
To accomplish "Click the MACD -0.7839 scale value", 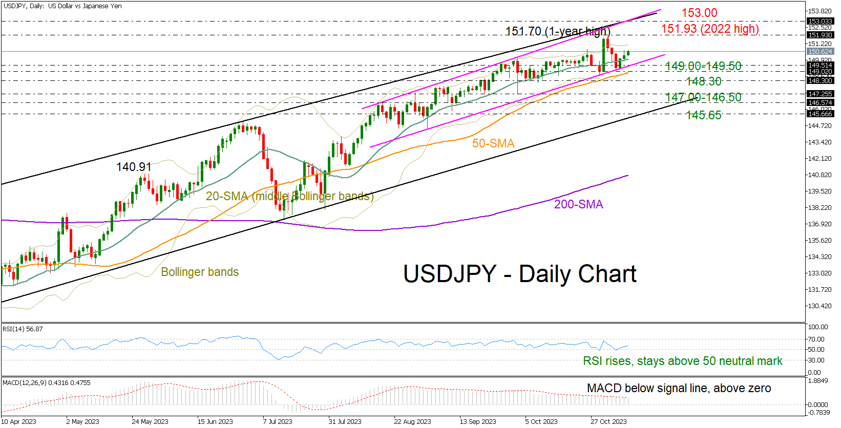I will [818, 413].
